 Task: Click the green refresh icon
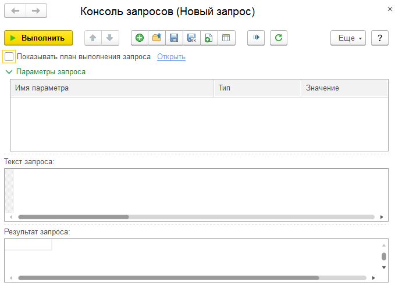click(x=279, y=38)
